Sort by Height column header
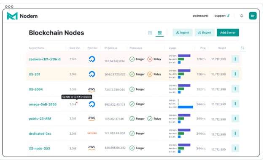The image size is (264, 160). 222,48
